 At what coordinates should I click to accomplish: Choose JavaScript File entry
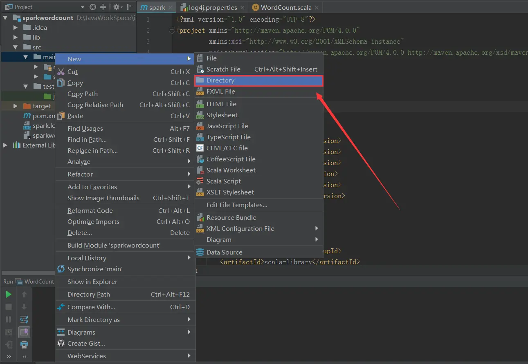(x=259, y=126)
